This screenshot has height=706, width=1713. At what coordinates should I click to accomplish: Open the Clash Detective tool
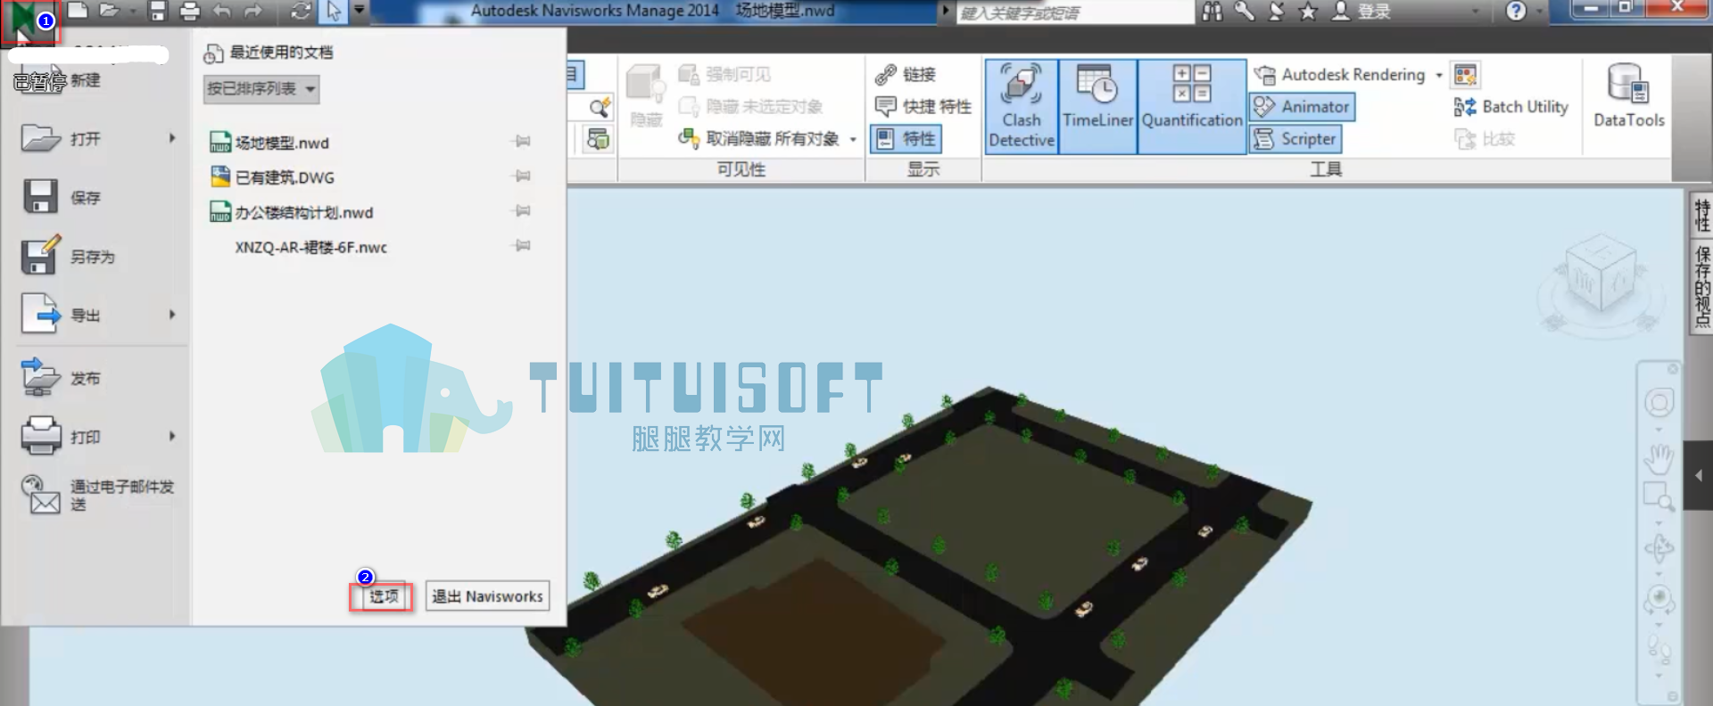click(1022, 107)
